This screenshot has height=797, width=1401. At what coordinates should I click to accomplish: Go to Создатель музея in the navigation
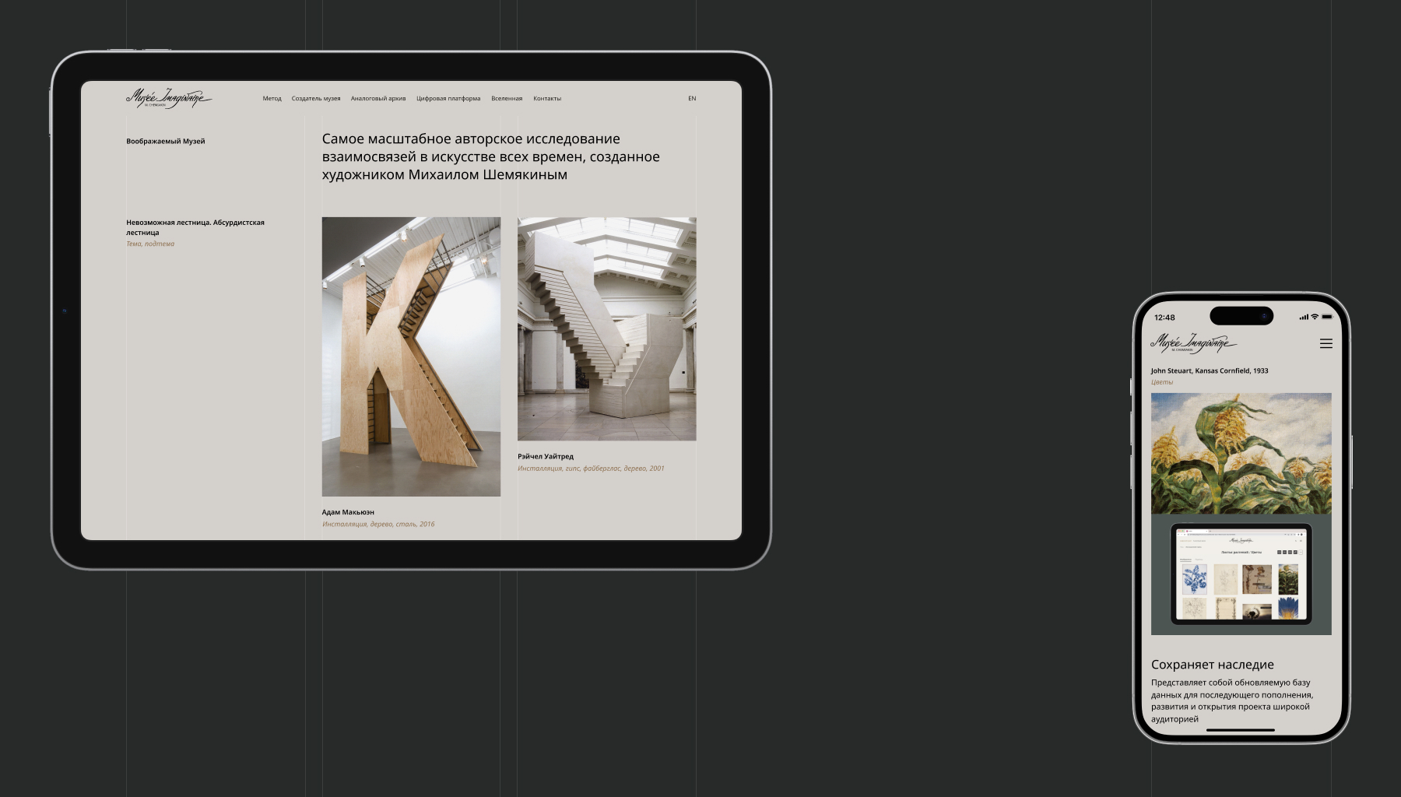coord(316,99)
